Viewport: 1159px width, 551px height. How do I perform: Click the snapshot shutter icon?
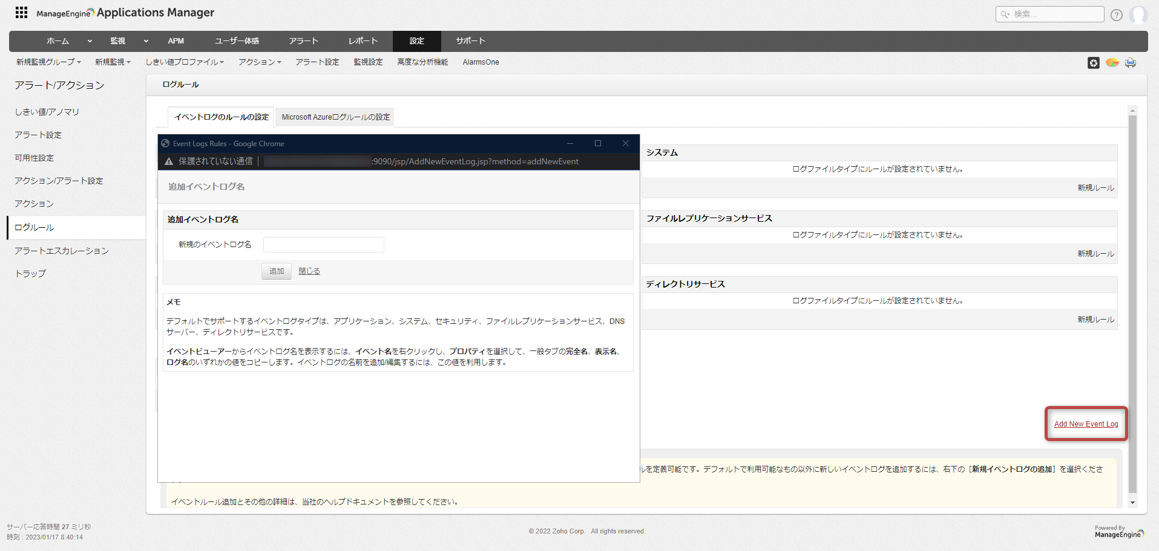tap(1093, 63)
